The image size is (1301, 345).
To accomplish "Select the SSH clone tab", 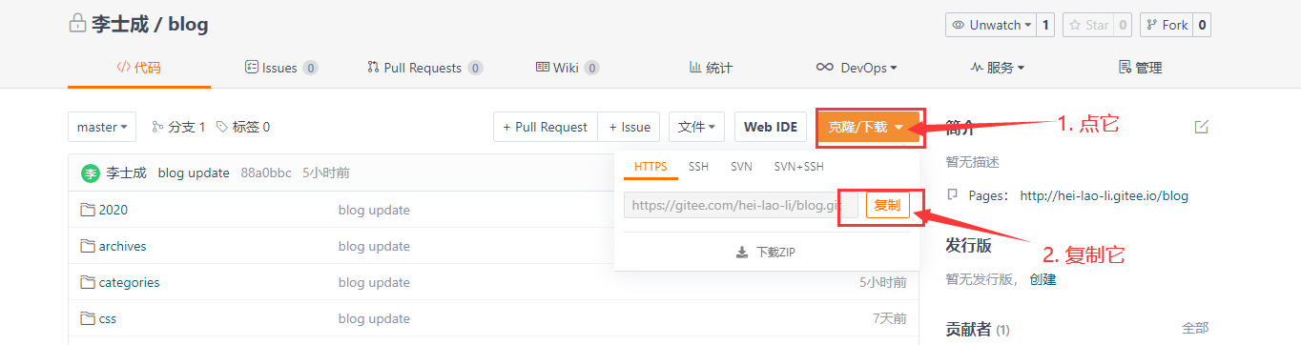I will coord(699,167).
